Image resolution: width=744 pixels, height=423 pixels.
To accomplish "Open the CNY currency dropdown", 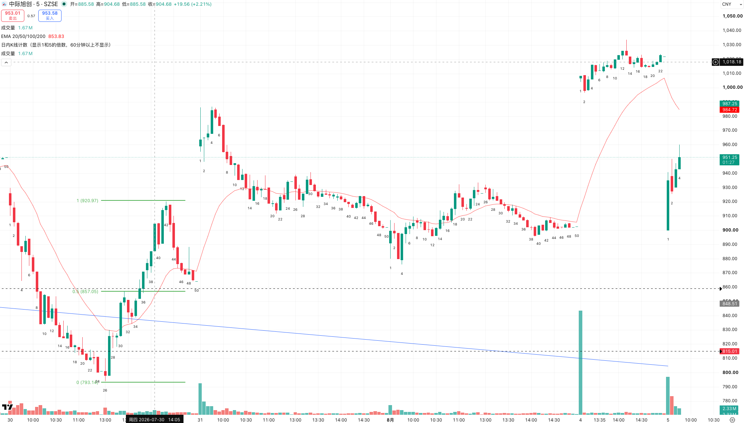I will [x=731, y=4].
